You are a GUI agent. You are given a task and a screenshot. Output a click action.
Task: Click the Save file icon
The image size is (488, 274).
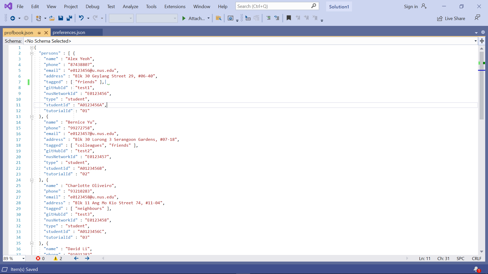coord(60,18)
